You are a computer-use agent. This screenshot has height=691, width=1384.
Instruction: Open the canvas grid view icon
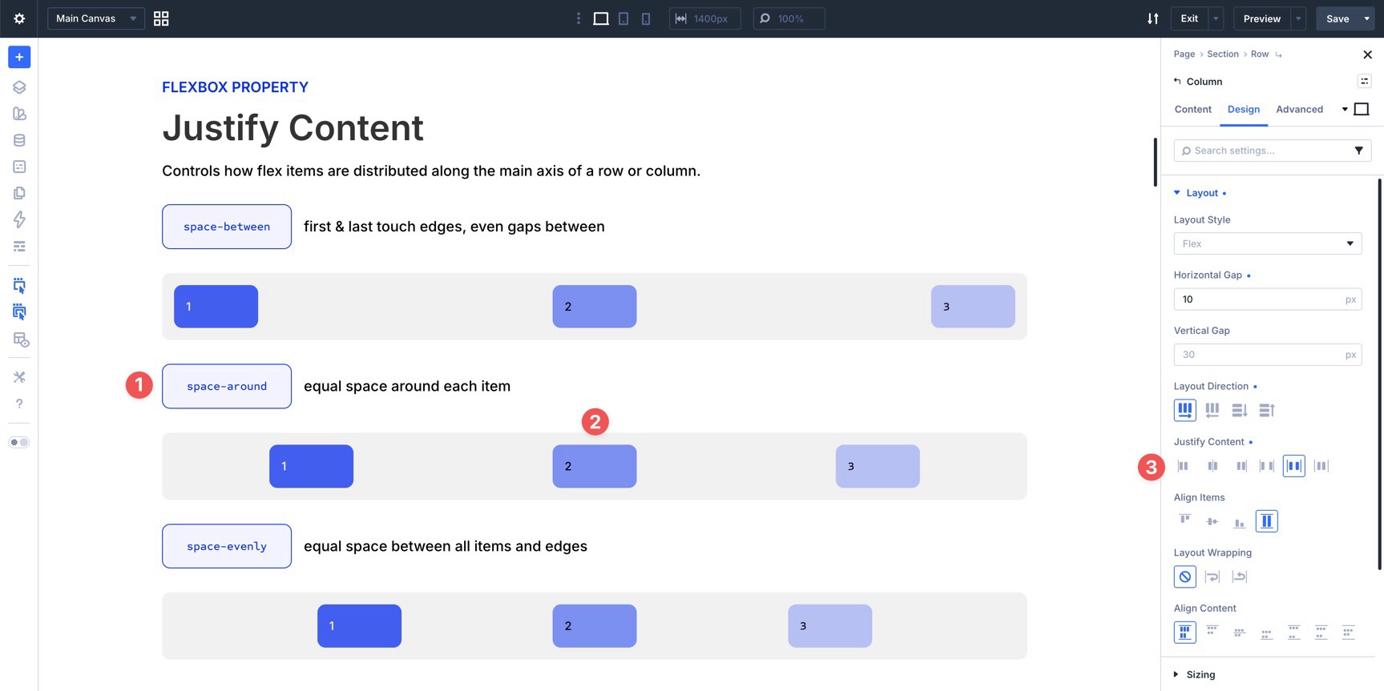[x=161, y=18]
